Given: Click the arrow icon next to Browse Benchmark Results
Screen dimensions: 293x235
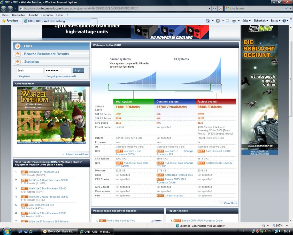Looking at the screenshot, I should coord(18,54).
